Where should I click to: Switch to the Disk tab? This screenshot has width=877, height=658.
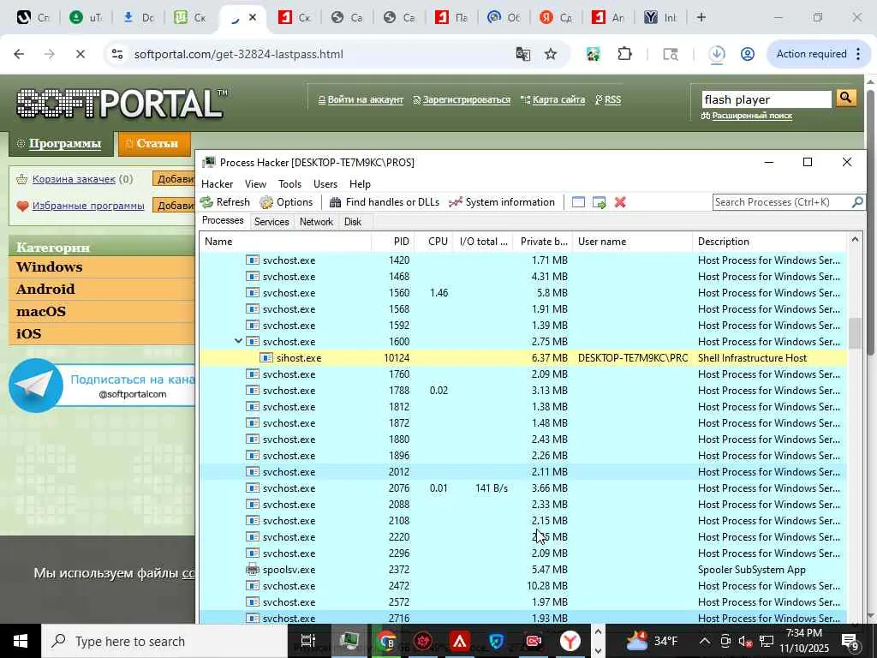point(352,222)
